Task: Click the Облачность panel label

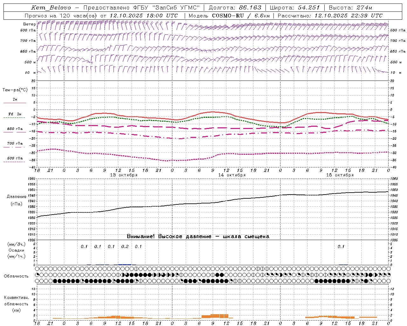Action: coord(16,276)
